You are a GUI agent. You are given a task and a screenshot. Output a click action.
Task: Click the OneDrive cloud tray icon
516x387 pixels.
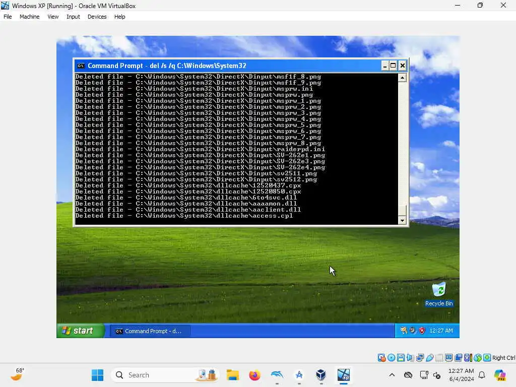click(408, 375)
